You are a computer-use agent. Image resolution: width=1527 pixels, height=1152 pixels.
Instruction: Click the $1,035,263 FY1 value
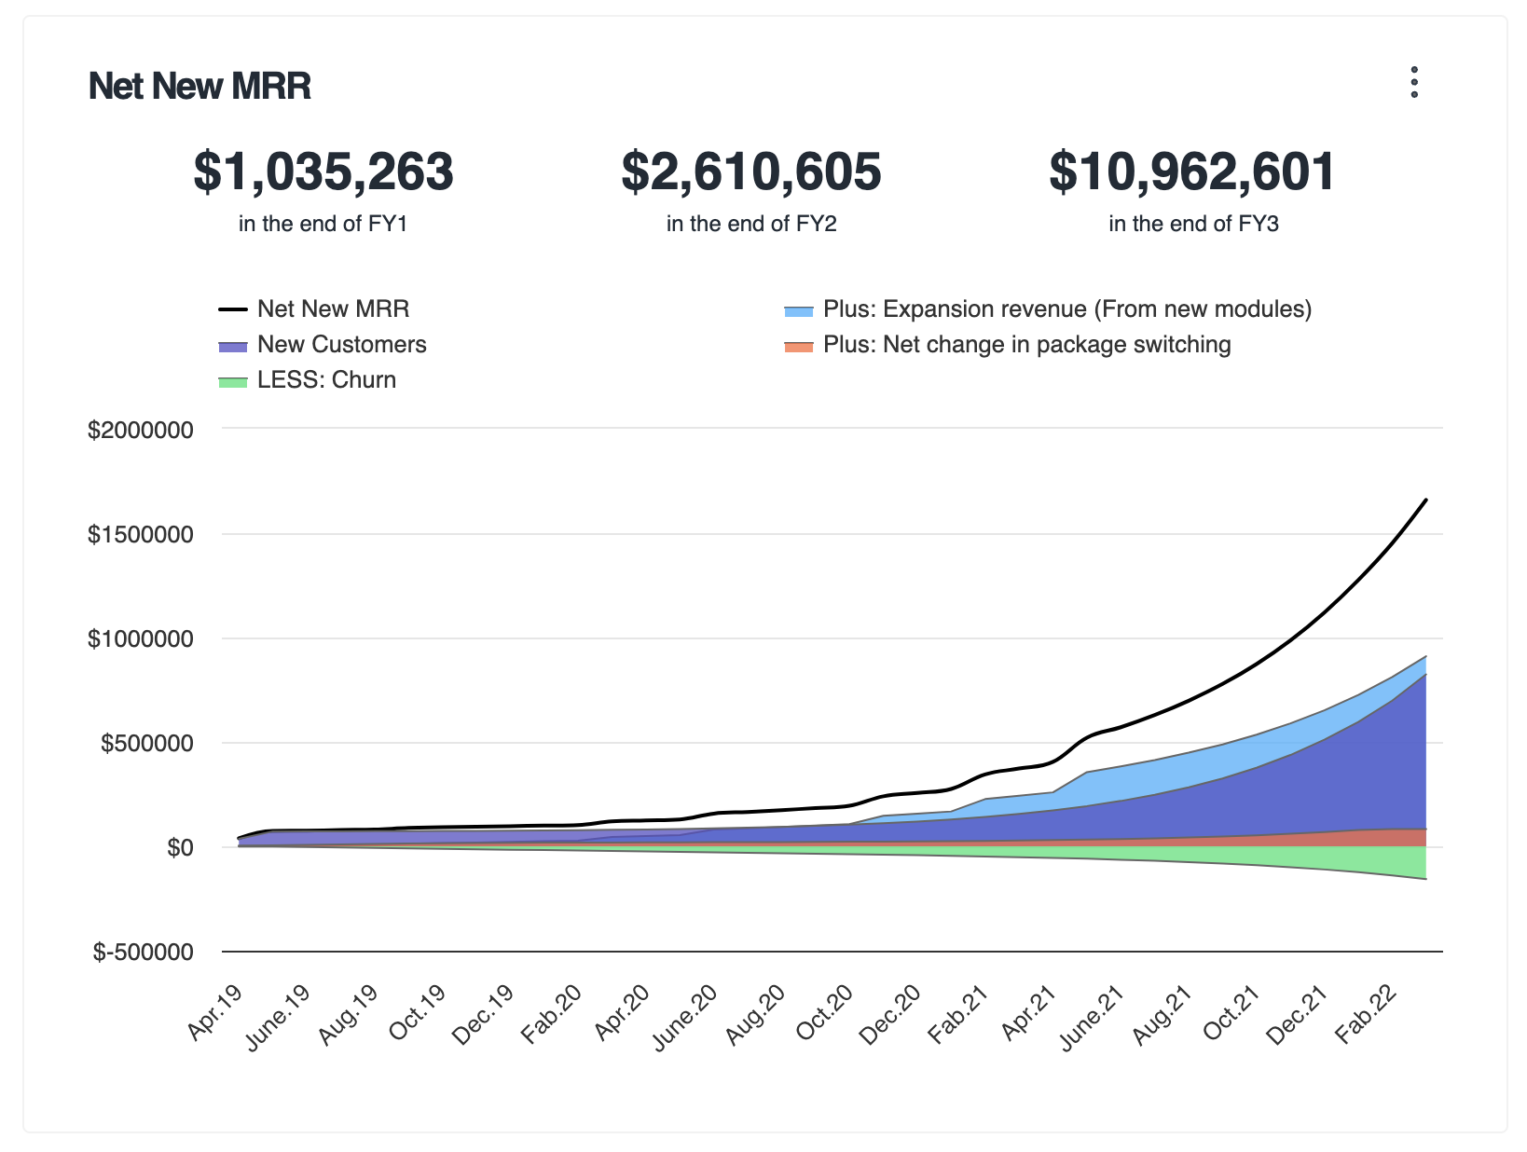click(x=323, y=171)
